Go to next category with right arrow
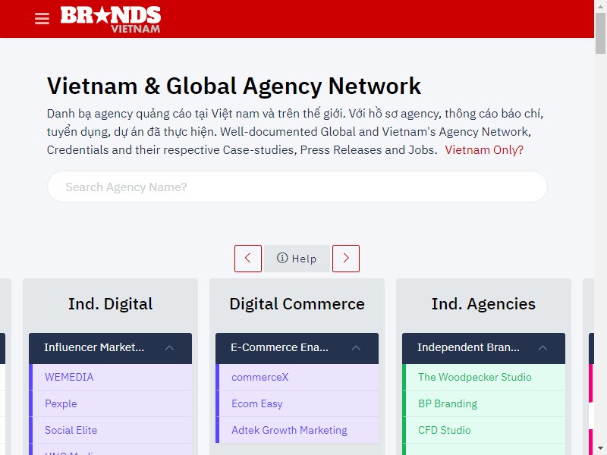 (x=346, y=259)
